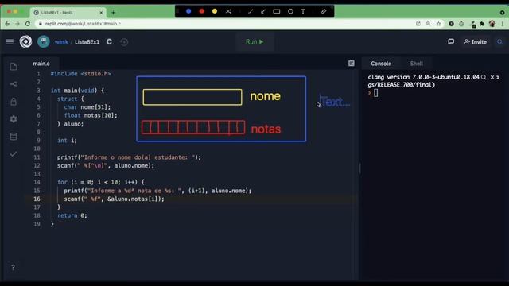Open the Secrets lock sidebar panel
The height and width of the screenshot is (286, 509).
(14, 102)
